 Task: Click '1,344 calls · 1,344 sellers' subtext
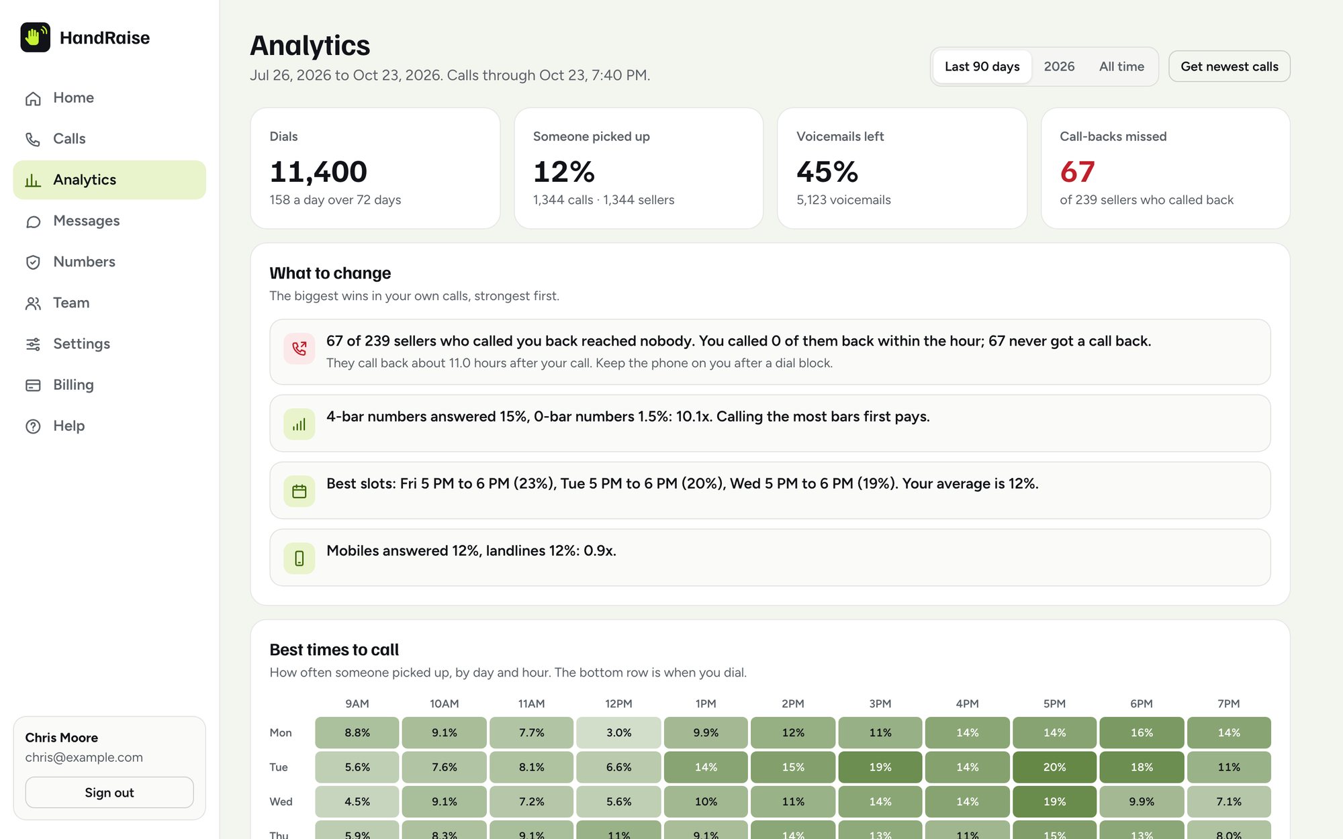604,200
